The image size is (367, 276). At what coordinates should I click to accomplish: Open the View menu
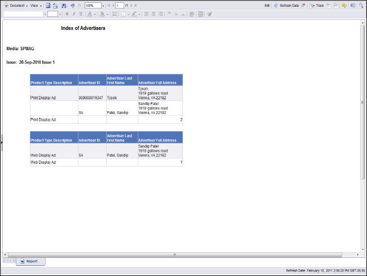pyautogui.click(x=35, y=5)
